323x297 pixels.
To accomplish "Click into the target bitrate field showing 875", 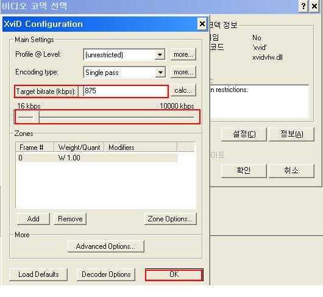I will [x=126, y=91].
